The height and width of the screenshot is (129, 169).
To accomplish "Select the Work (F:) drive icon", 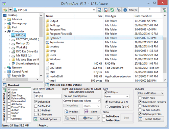I will point(14,48).
